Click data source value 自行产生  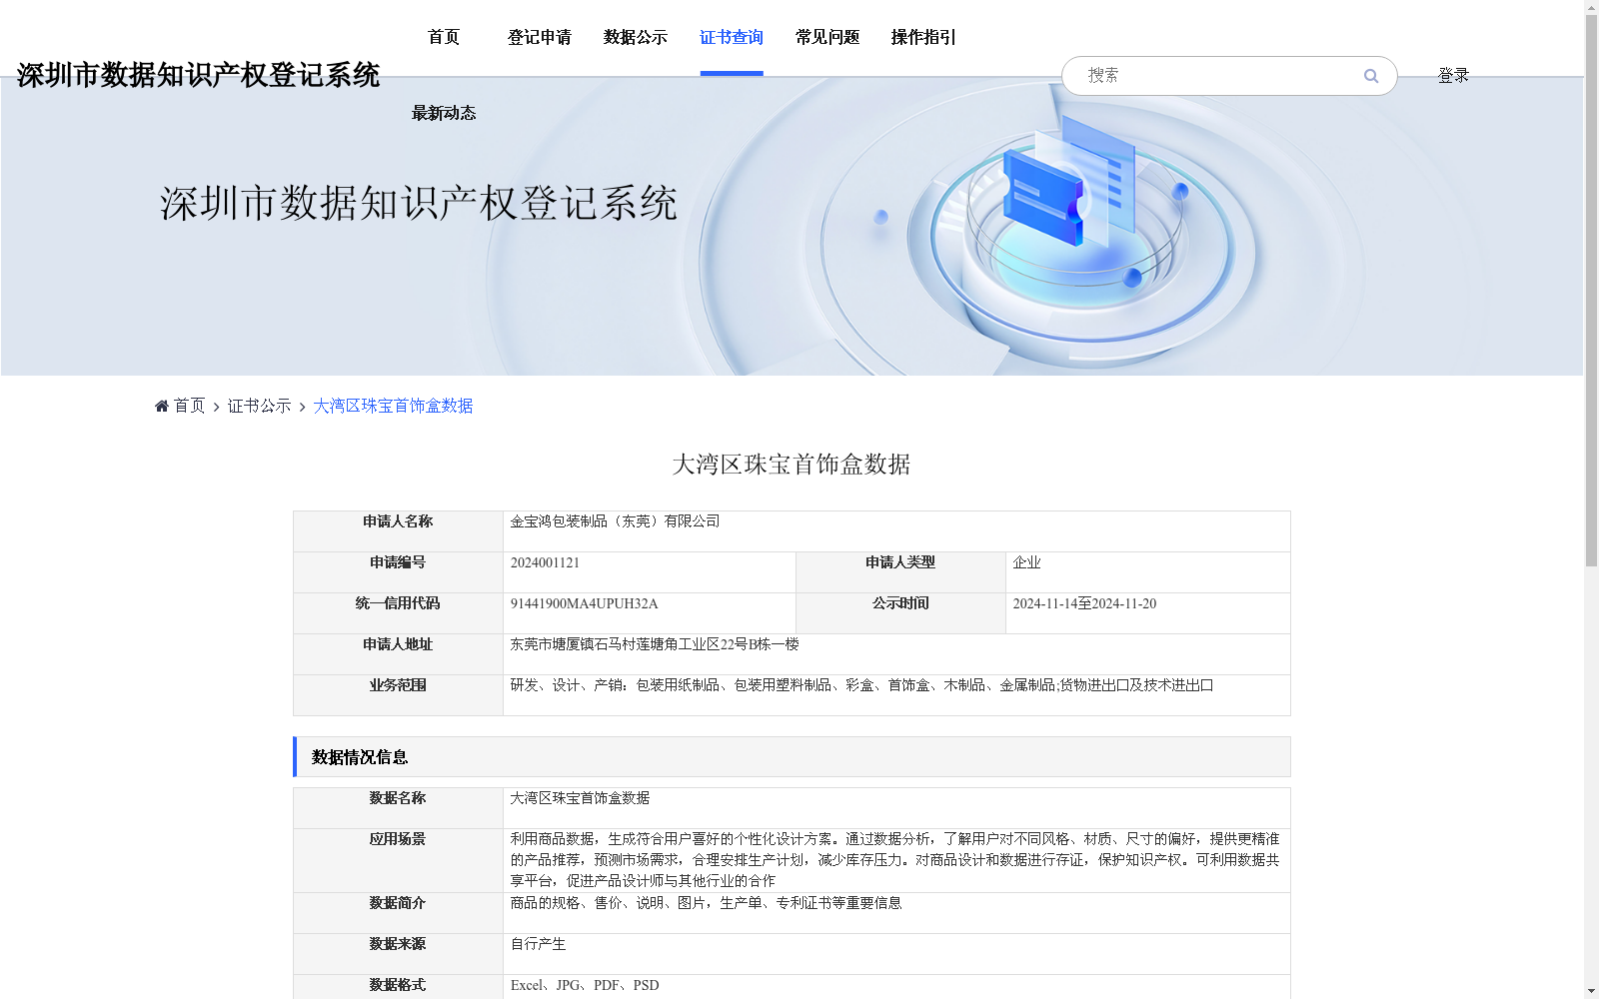tap(539, 944)
